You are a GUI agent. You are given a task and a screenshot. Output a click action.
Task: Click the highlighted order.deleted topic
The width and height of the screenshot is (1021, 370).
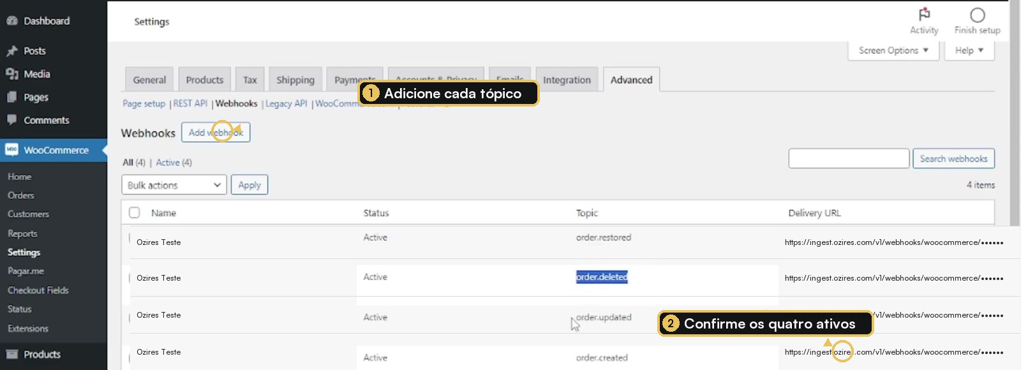coord(602,277)
